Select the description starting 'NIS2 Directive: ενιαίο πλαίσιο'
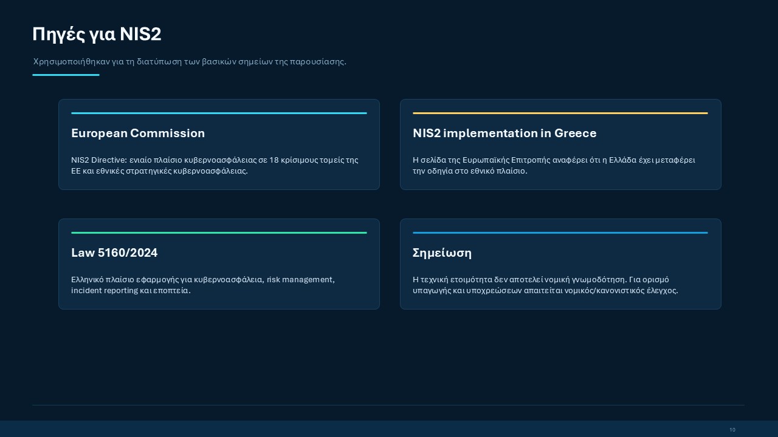 [x=215, y=165]
